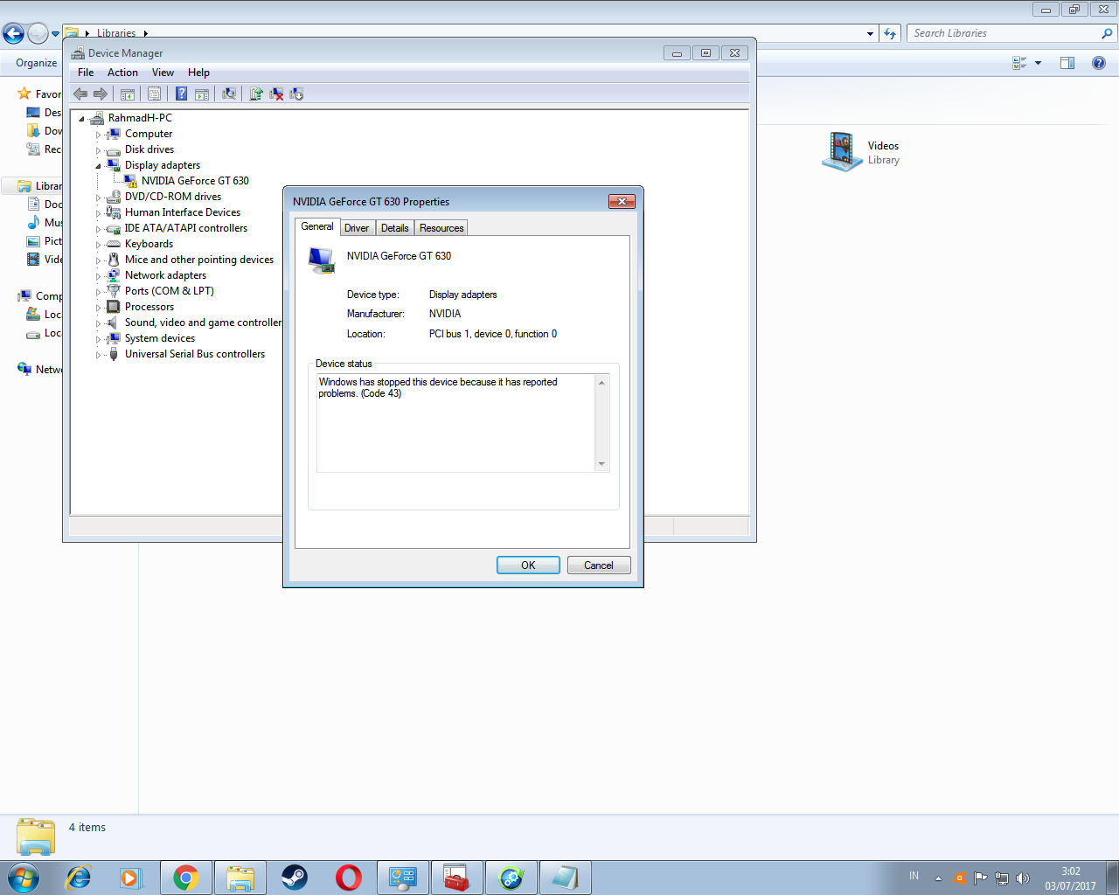Click Device status scrollbar down arrow

tap(601, 464)
